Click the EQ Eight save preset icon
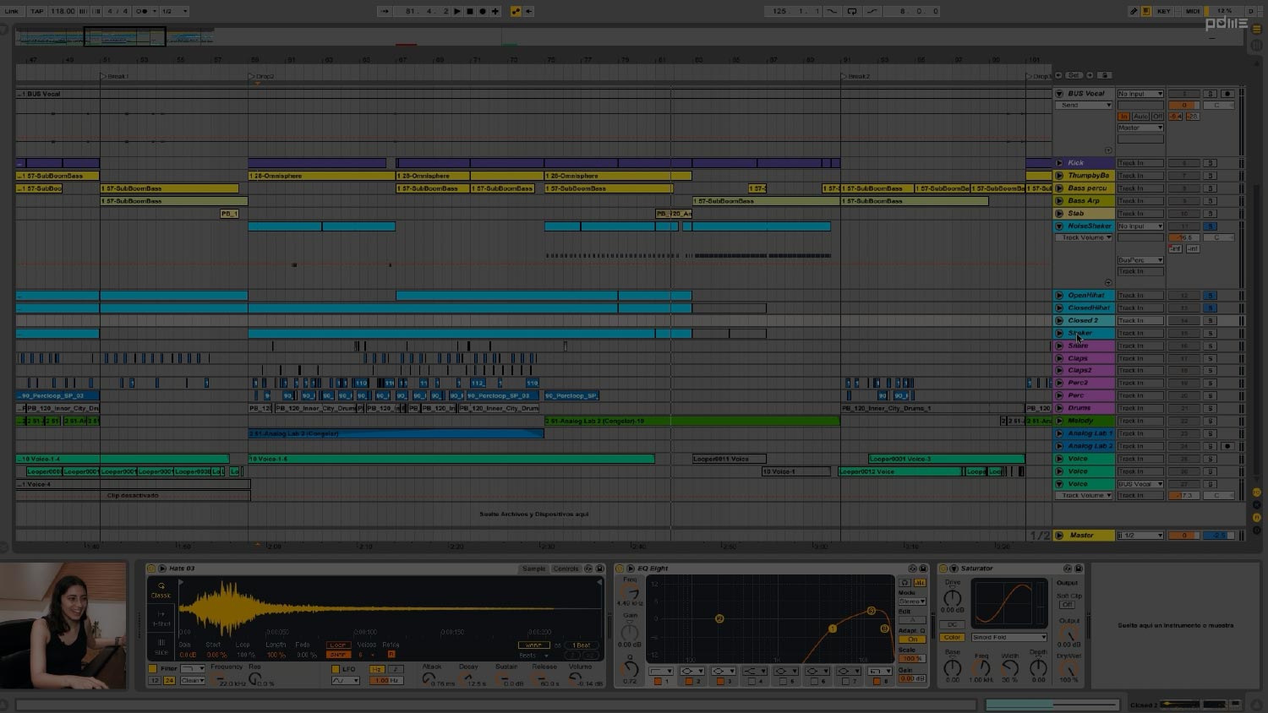Screen dimensions: 1268x713 pos(922,569)
